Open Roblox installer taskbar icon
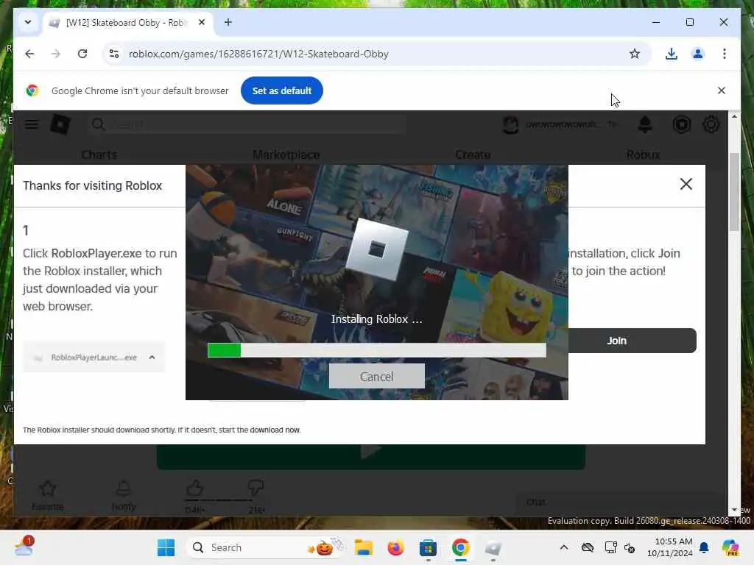754x565 pixels. pos(493,547)
